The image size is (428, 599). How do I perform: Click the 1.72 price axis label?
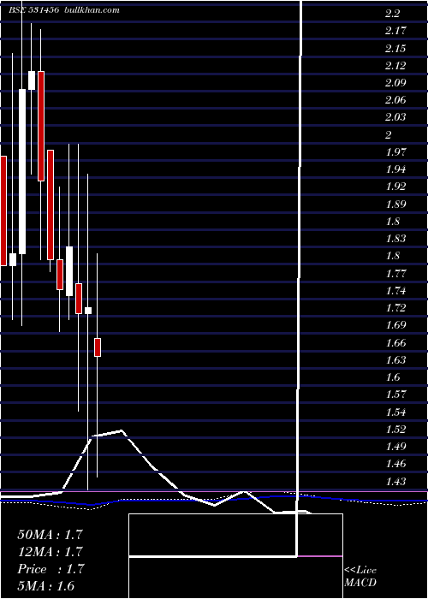pyautogui.click(x=395, y=308)
